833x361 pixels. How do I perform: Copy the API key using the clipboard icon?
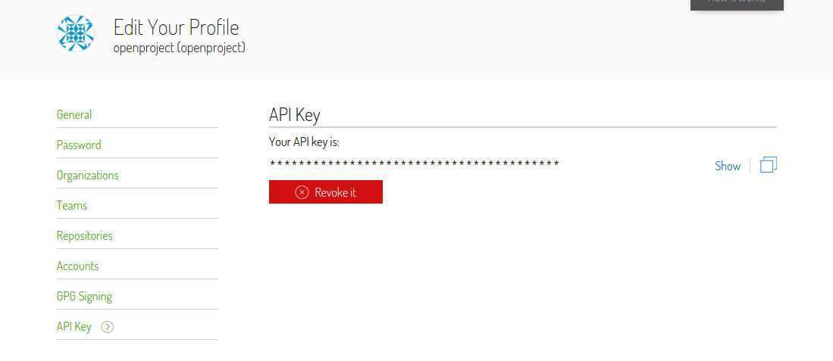768,165
